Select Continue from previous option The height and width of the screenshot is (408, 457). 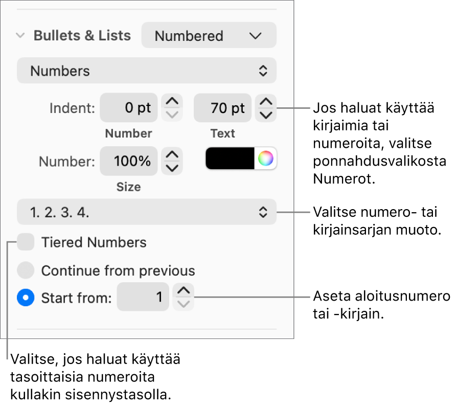(x=26, y=270)
